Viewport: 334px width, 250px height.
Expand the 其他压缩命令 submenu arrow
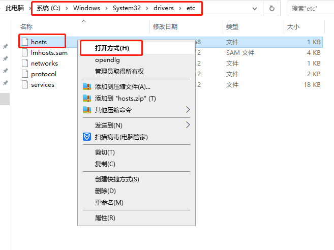coord(188,110)
